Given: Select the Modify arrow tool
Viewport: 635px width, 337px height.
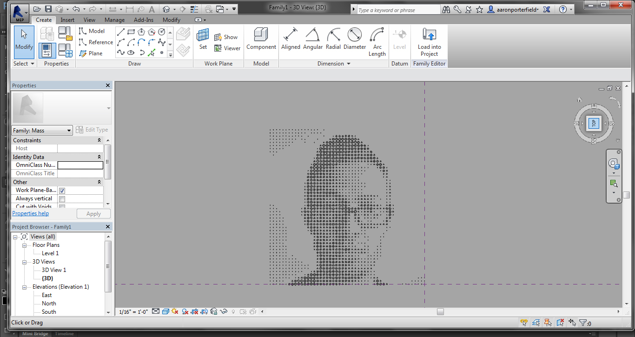Looking at the screenshot, I should [x=24, y=42].
